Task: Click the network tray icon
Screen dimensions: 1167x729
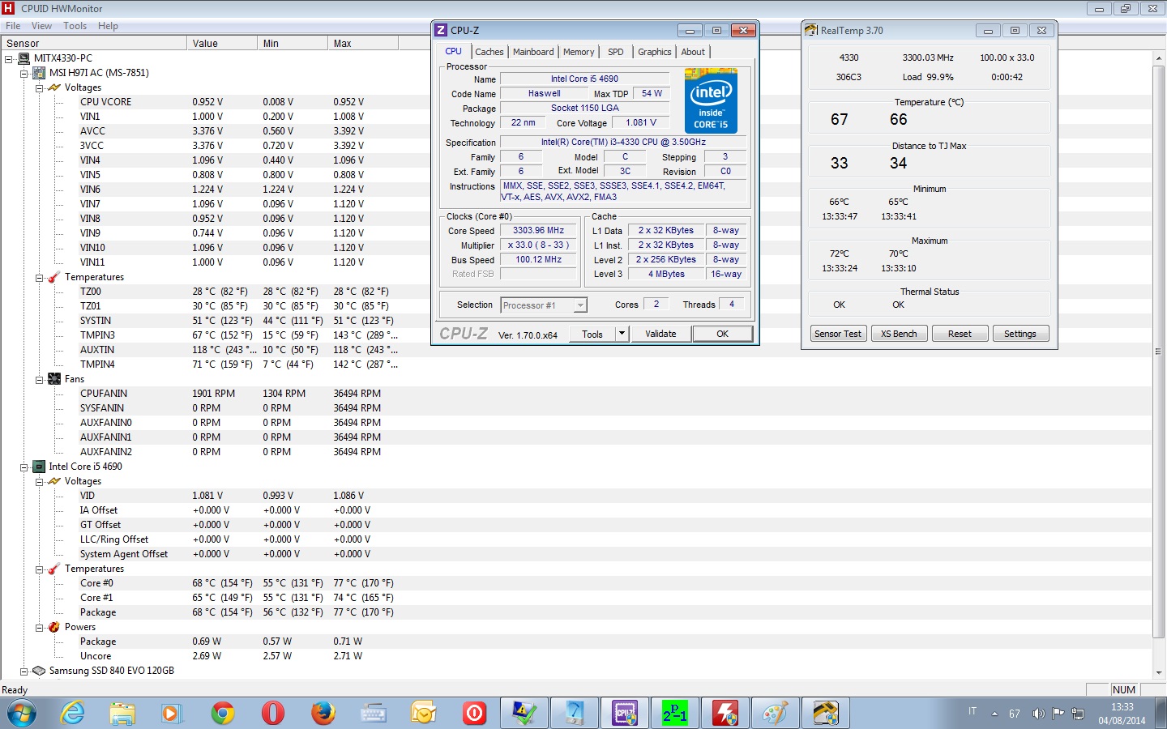Action: coord(1078,714)
